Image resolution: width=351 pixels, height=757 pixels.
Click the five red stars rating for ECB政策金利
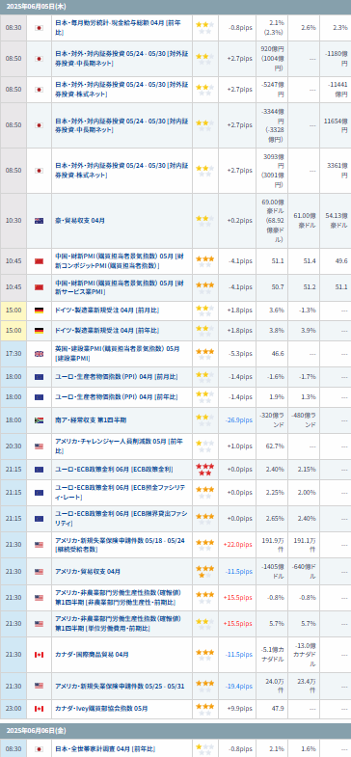click(204, 470)
